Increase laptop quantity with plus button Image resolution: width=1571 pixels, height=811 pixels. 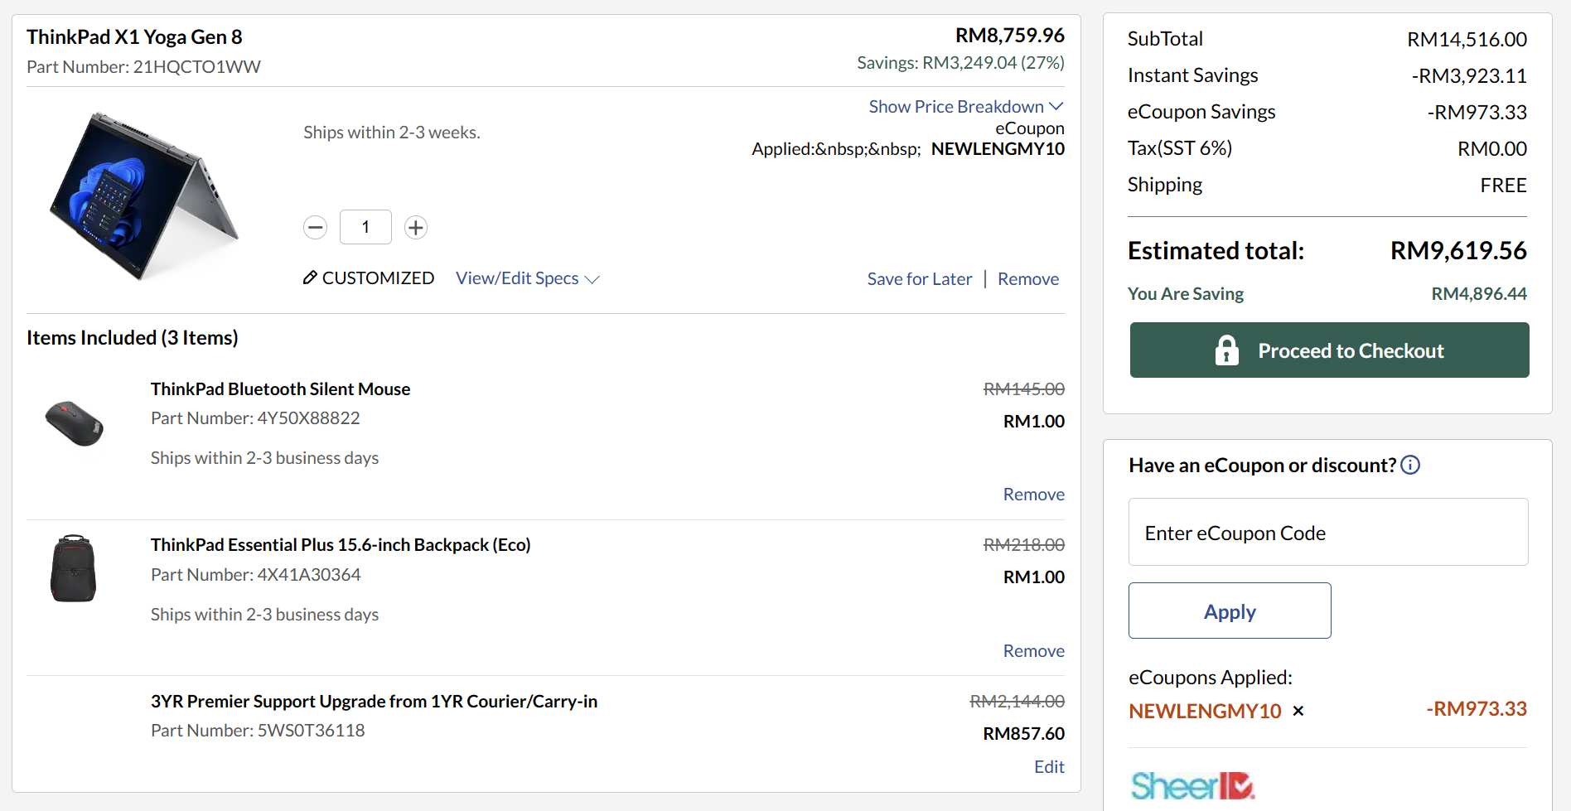pyautogui.click(x=416, y=227)
